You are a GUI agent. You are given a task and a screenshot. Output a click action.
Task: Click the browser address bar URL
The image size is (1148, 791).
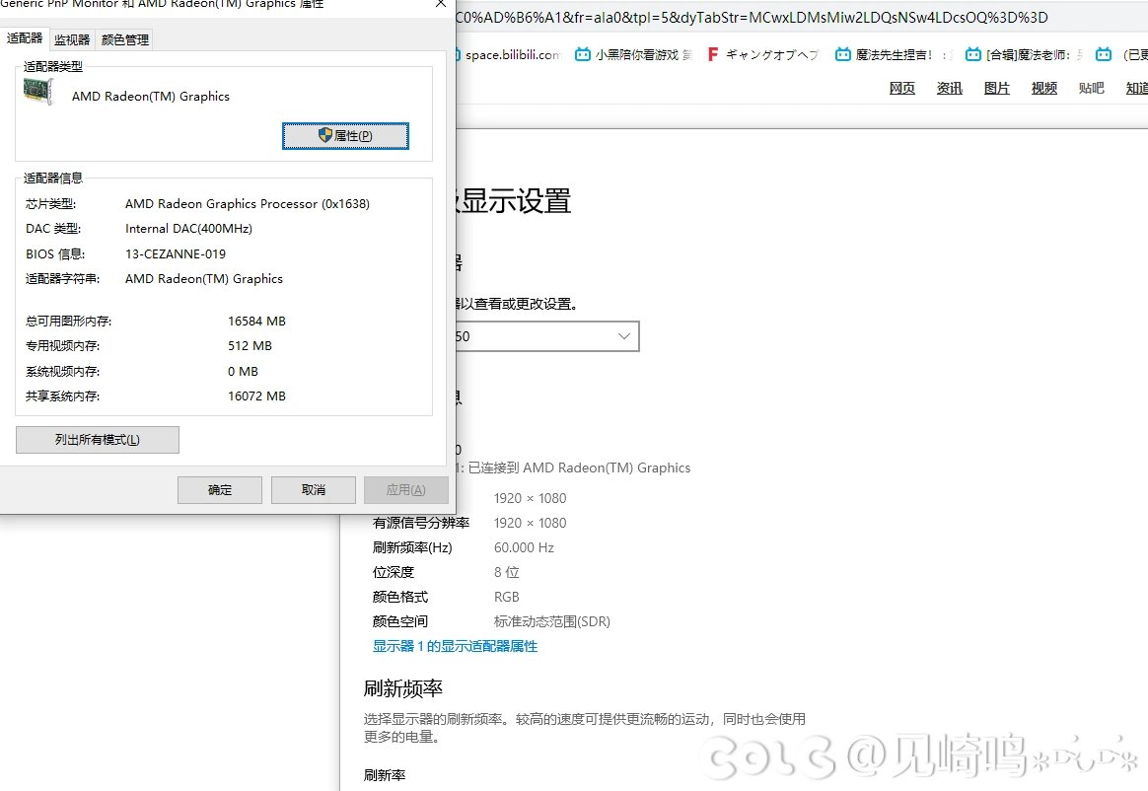click(752, 18)
